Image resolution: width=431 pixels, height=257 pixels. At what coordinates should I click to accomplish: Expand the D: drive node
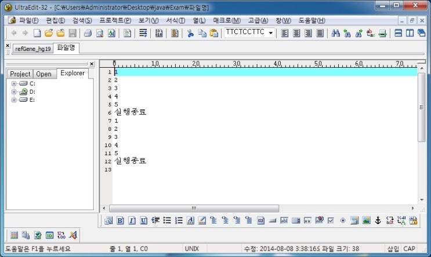[x=14, y=92]
